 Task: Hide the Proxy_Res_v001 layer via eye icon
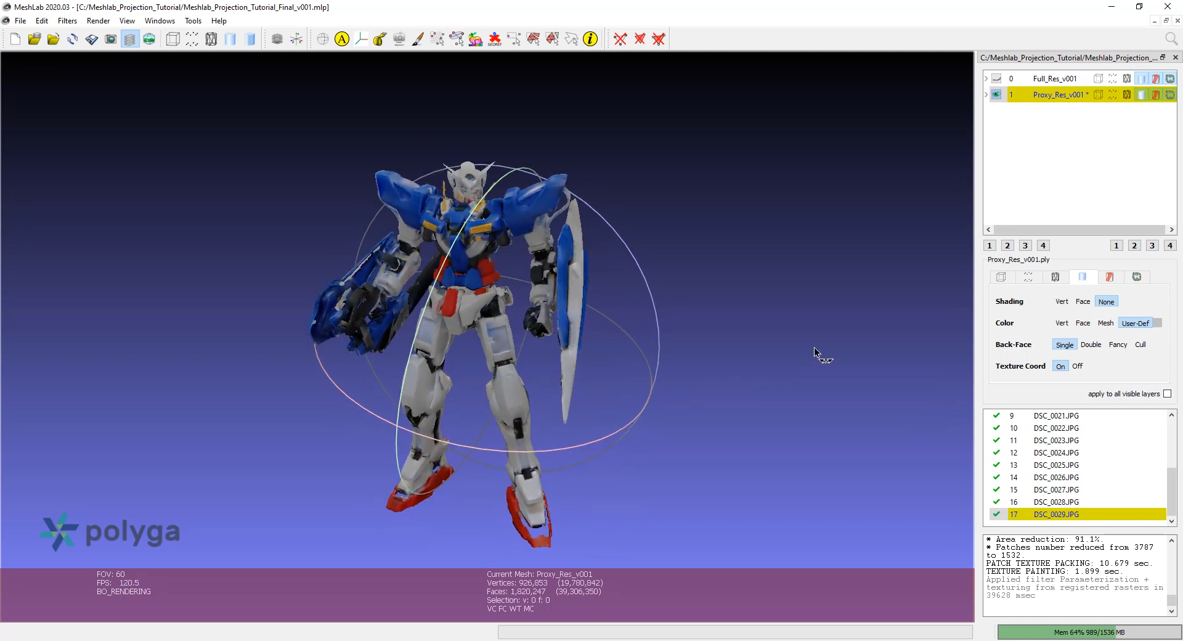996,94
